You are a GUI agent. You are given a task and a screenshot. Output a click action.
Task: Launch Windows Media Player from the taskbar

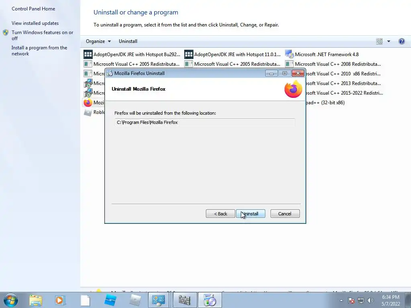coord(60,300)
